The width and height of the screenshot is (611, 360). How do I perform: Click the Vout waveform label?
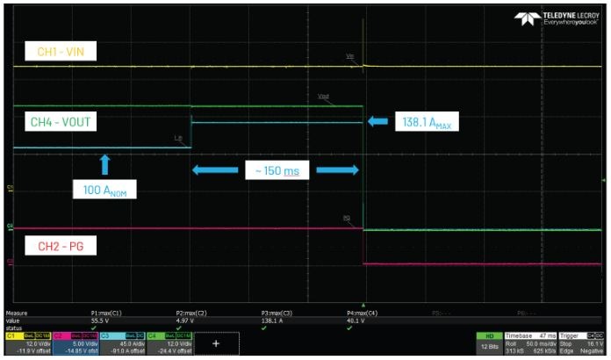pos(323,97)
